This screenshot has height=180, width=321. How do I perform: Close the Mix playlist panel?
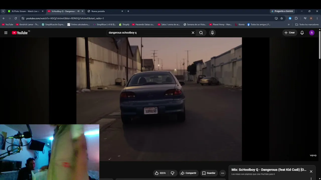(311, 171)
